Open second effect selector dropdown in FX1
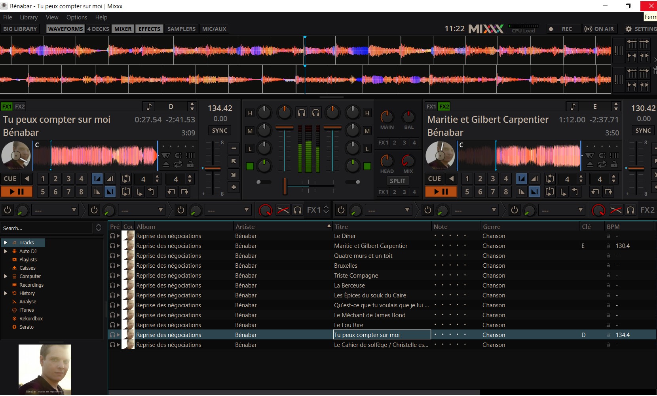The width and height of the screenshot is (657, 396). click(142, 210)
